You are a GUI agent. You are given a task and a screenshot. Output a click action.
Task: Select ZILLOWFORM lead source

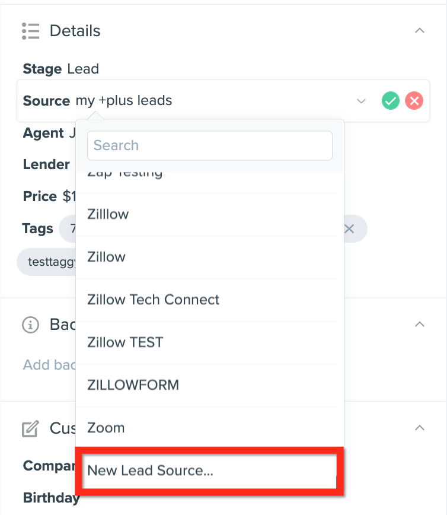[210, 385]
